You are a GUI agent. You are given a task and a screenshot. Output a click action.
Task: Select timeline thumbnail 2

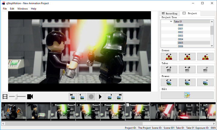tap(38, 111)
